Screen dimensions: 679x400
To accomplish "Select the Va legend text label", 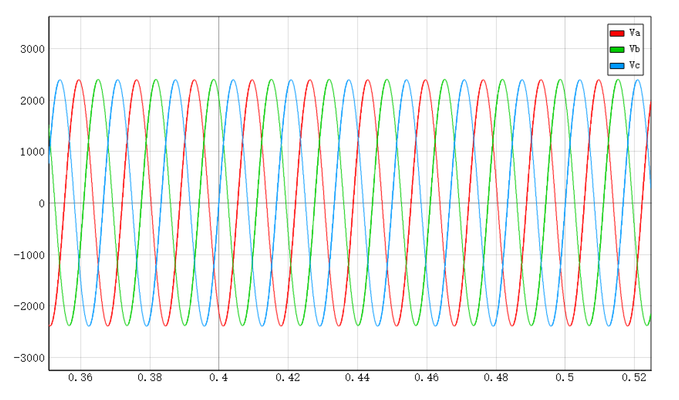I will click(x=634, y=33).
